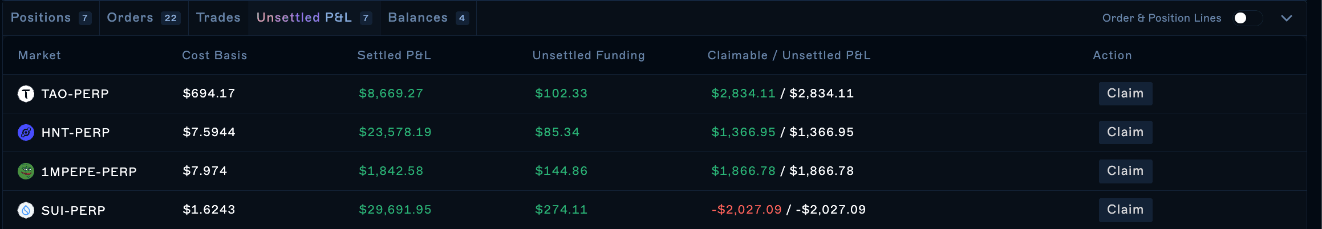
Task: Open the Positions tab
Action: point(51,18)
